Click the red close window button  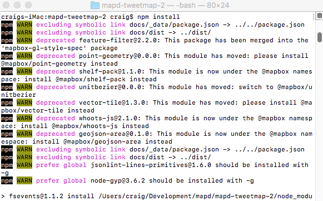tap(6, 5)
